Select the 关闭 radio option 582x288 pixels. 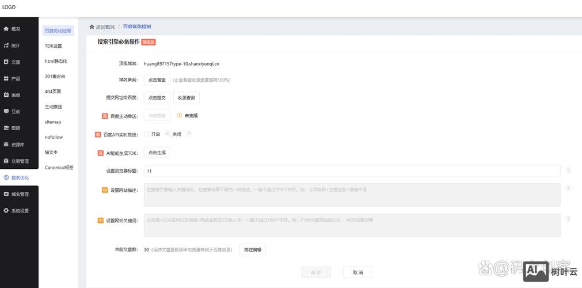[x=168, y=134]
